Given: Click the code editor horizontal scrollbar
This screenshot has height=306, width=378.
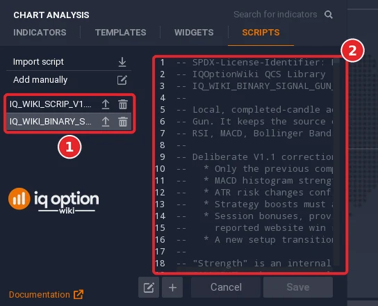Looking at the screenshot, I should point(254,269).
